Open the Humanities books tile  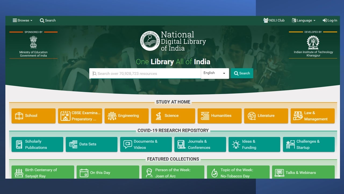[219, 116]
